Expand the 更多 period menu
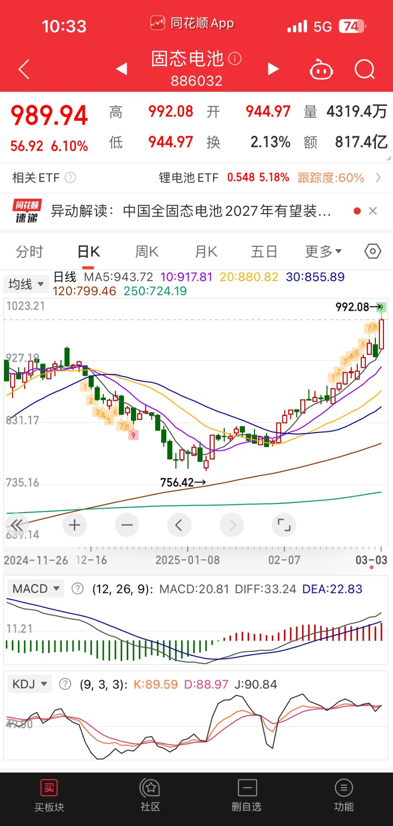Image resolution: width=393 pixels, height=826 pixels. coord(323,251)
